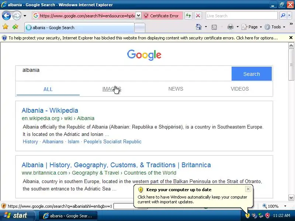Click the Print icon

pyautogui.click(x=230, y=27)
